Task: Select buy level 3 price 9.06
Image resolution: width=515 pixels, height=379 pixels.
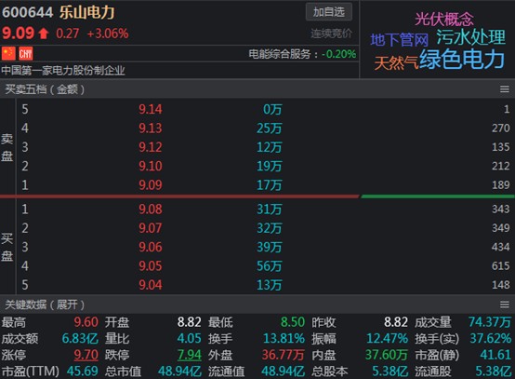Action: coord(151,247)
